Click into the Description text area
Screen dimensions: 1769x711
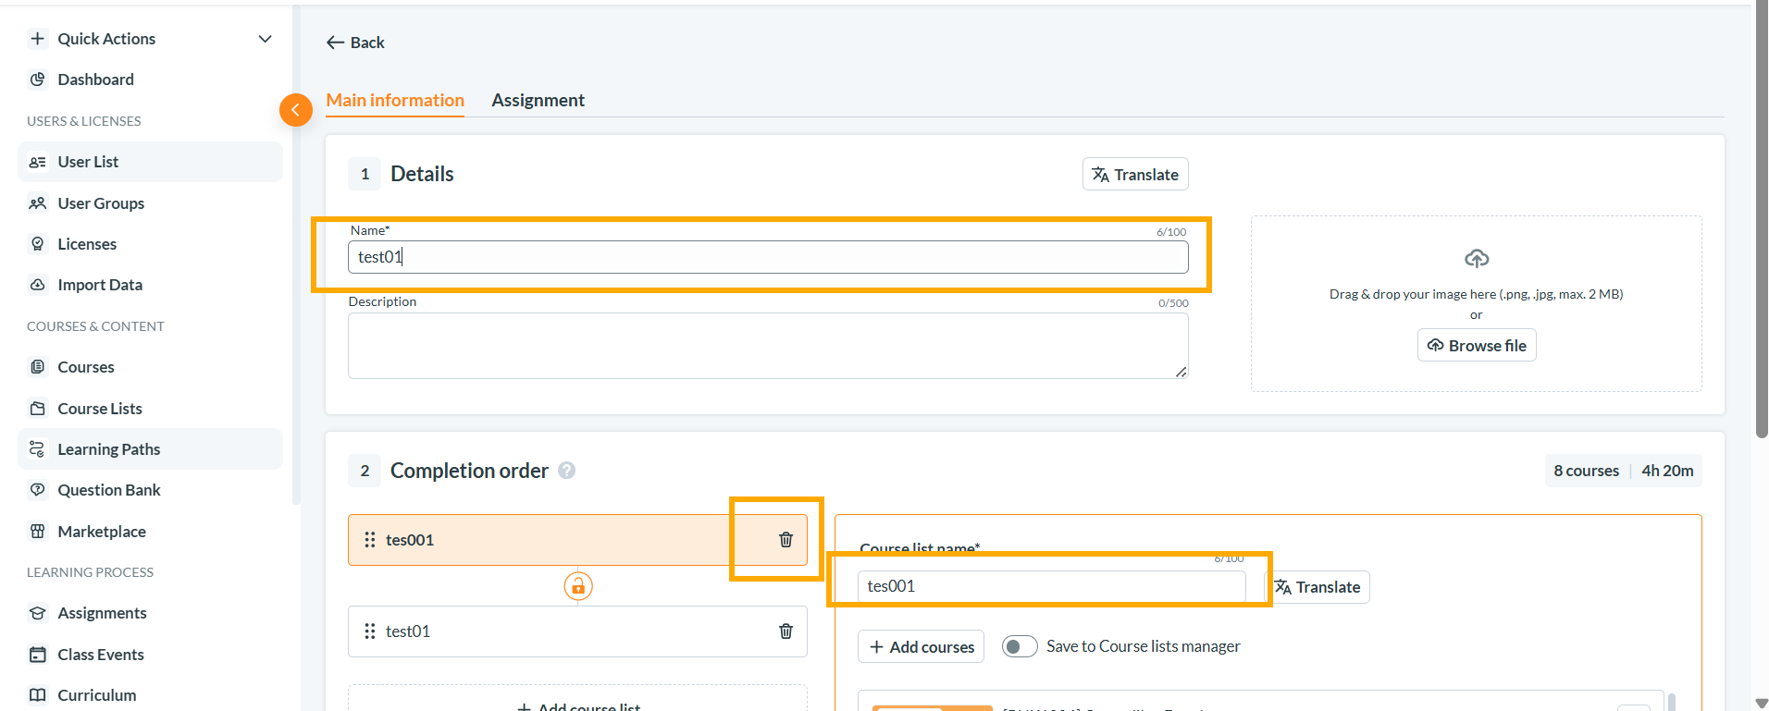tap(768, 346)
